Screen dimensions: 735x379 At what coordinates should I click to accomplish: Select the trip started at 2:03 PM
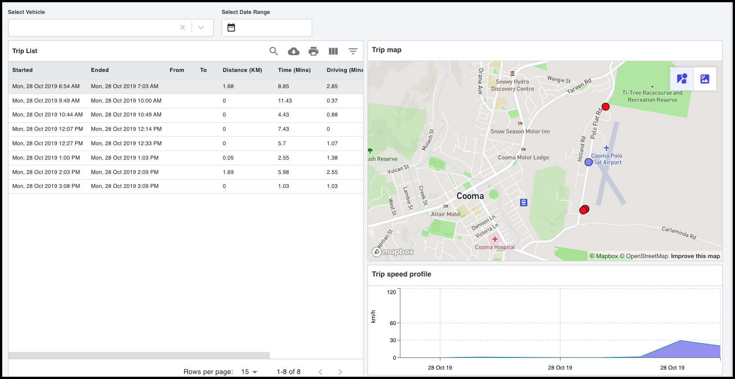(46, 172)
